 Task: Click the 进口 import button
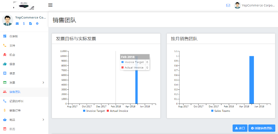pyautogui.click(x=240, y=128)
